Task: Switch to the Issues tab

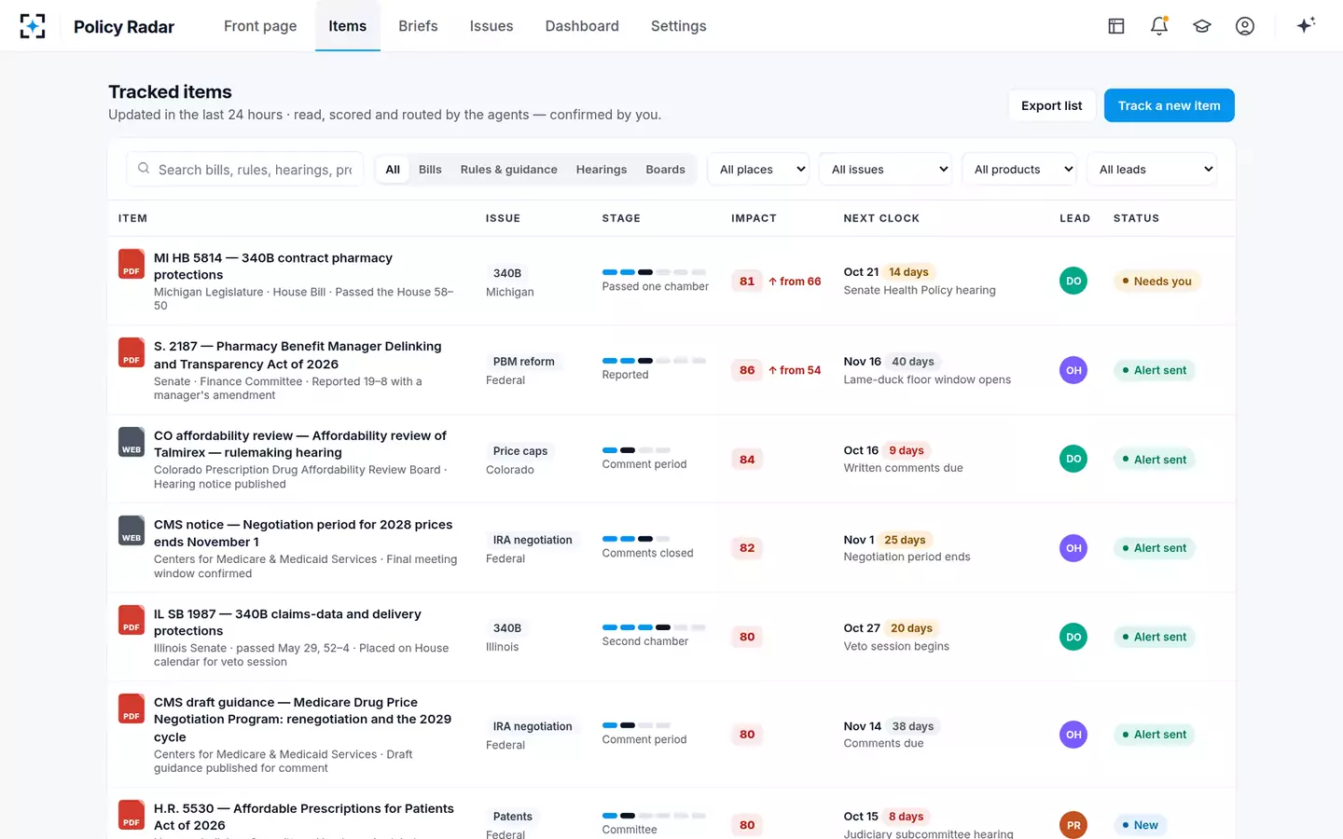Action: [x=492, y=26]
